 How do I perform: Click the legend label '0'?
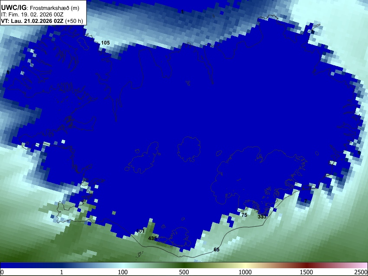click(2, 272)
